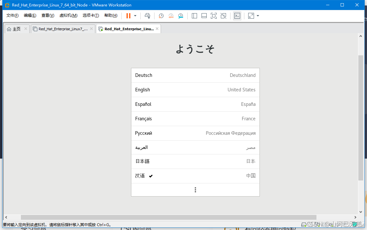Screen dimensions: 367x230
Task: Click the vertical scrollbar thumb
Action: [361, 118]
